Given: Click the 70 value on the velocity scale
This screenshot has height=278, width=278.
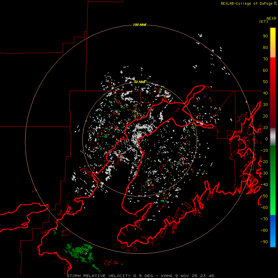Looking at the screenshot, I should pyautogui.click(x=265, y=59).
